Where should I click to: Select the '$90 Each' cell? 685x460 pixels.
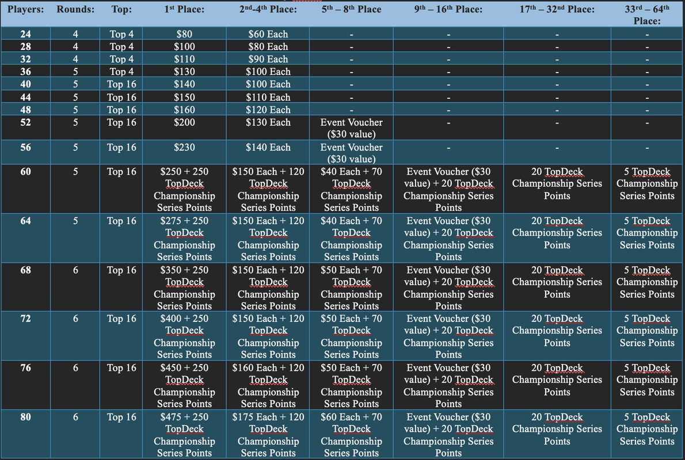268,59
